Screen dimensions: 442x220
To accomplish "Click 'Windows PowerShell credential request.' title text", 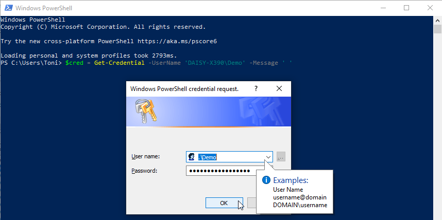I will click(184, 89).
